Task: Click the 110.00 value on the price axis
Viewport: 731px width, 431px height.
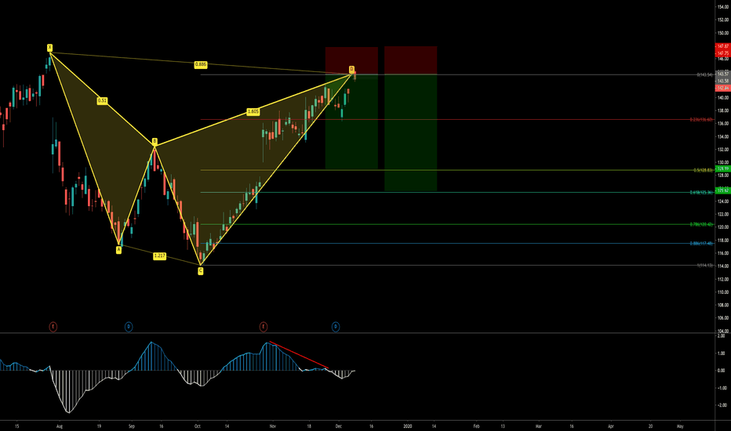Action: (x=723, y=292)
